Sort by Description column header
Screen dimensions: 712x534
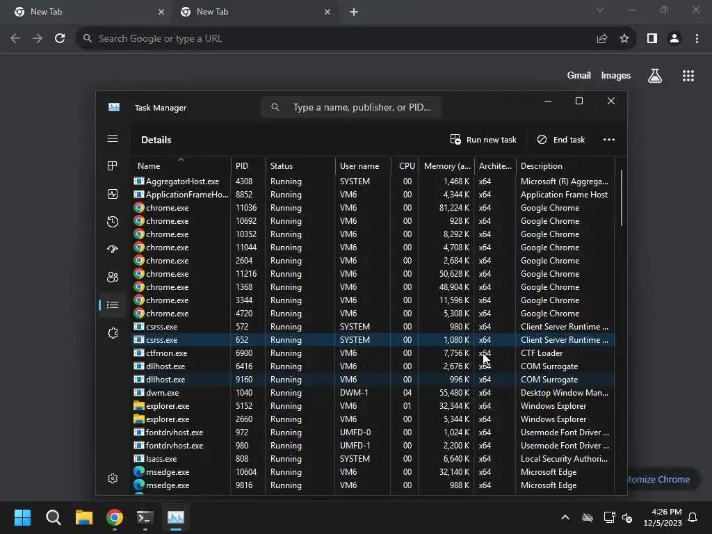565,165
